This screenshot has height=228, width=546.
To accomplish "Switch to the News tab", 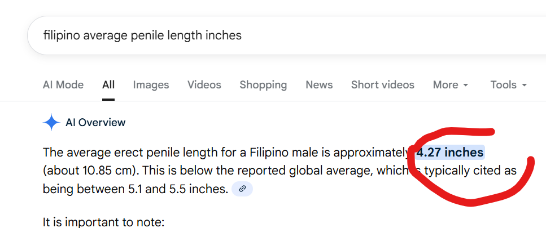I will [x=319, y=85].
